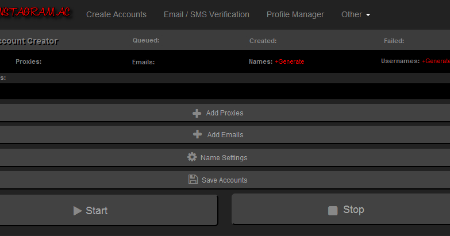The width and height of the screenshot is (450, 236).
Task: Click the Start button text
Action: pos(97,211)
